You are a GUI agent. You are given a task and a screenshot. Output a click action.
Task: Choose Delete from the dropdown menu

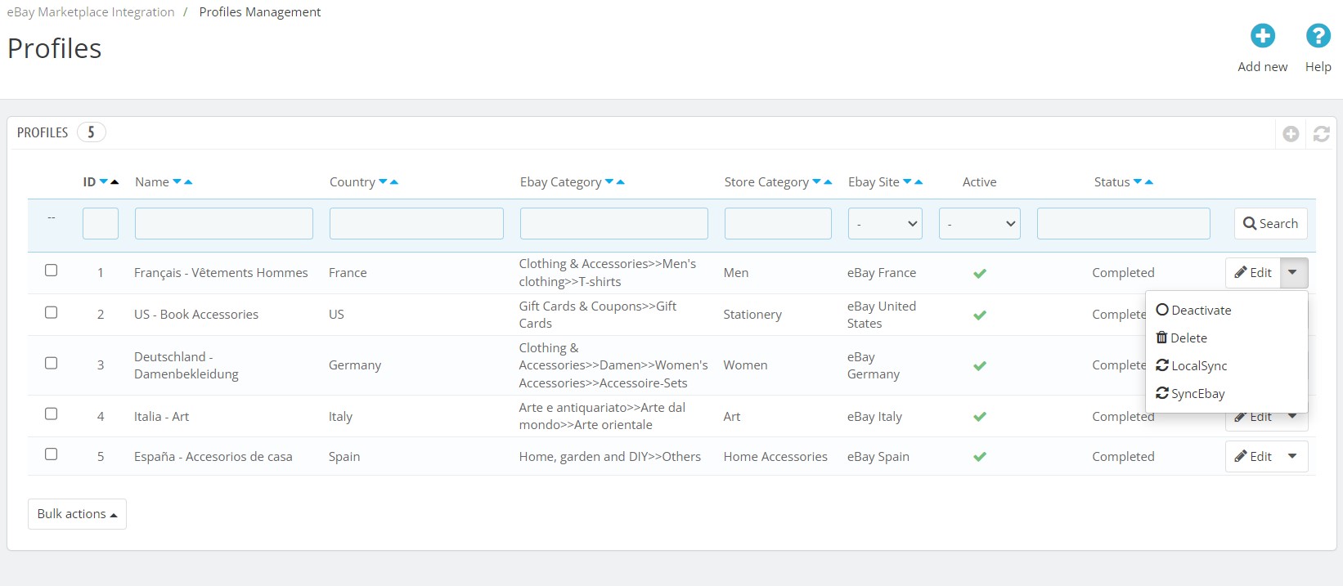click(1181, 338)
